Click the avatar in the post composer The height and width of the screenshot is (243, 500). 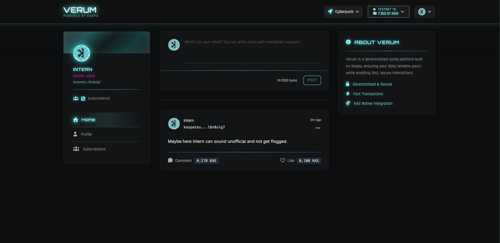[174, 45]
